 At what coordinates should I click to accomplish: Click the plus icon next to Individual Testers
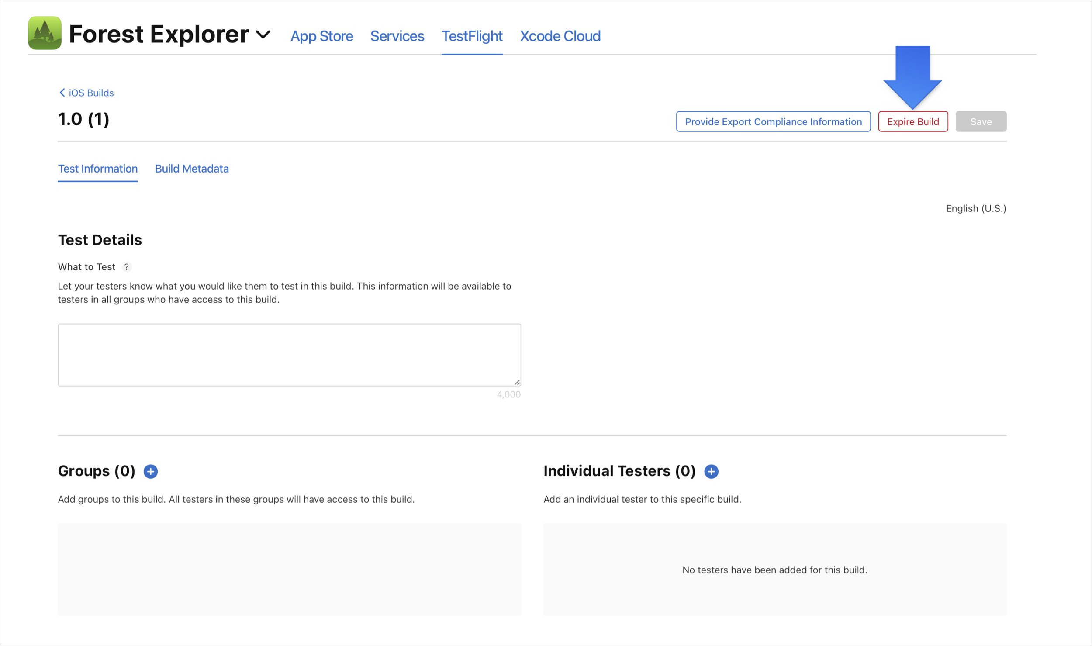pos(712,471)
